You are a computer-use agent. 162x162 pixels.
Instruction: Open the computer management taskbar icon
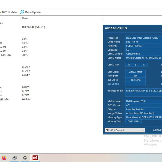(15, 158)
